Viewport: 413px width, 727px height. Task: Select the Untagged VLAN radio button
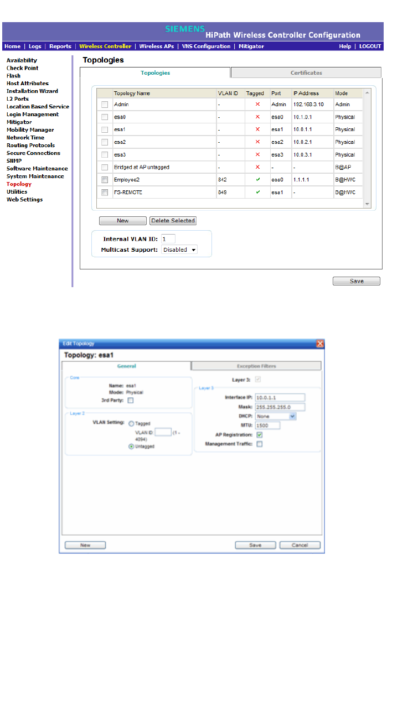(131, 446)
